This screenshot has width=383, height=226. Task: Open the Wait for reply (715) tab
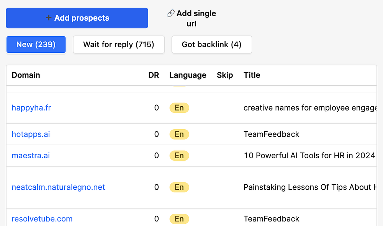point(119,44)
